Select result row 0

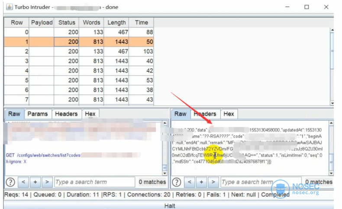[79, 32]
